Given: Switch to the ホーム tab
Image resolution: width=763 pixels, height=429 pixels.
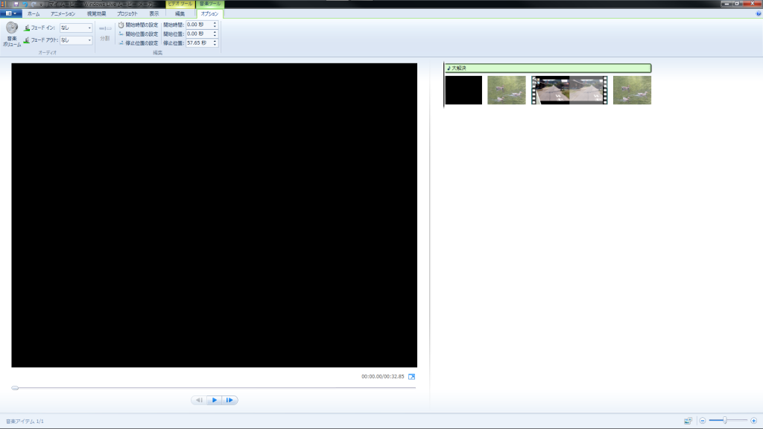Looking at the screenshot, I should click(x=34, y=13).
